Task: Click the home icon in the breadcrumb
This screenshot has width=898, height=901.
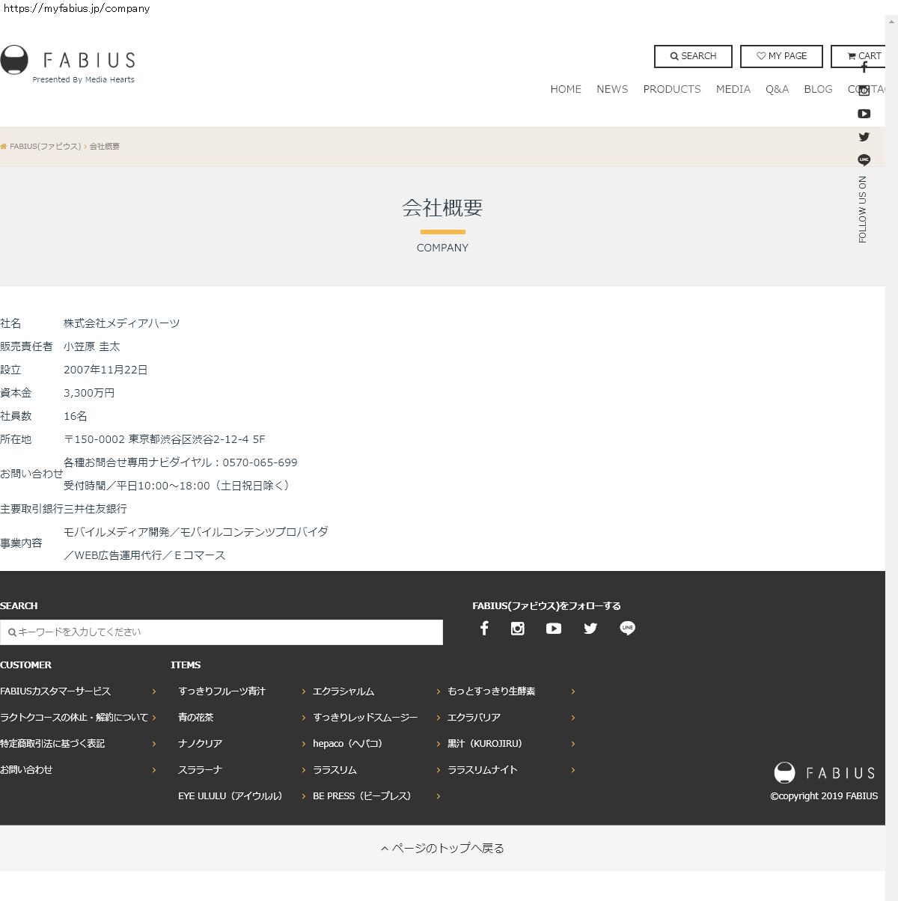Action: (x=4, y=147)
